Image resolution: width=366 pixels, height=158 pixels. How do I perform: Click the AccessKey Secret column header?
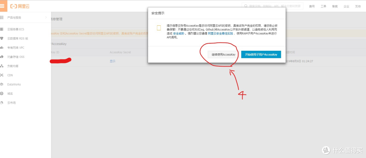[120, 52]
